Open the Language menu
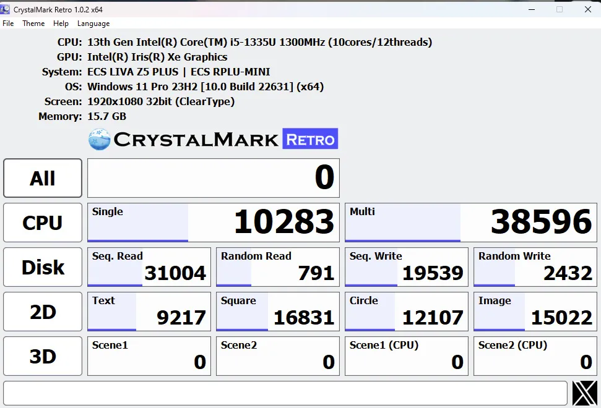This screenshot has height=408, width=601. 93,23
